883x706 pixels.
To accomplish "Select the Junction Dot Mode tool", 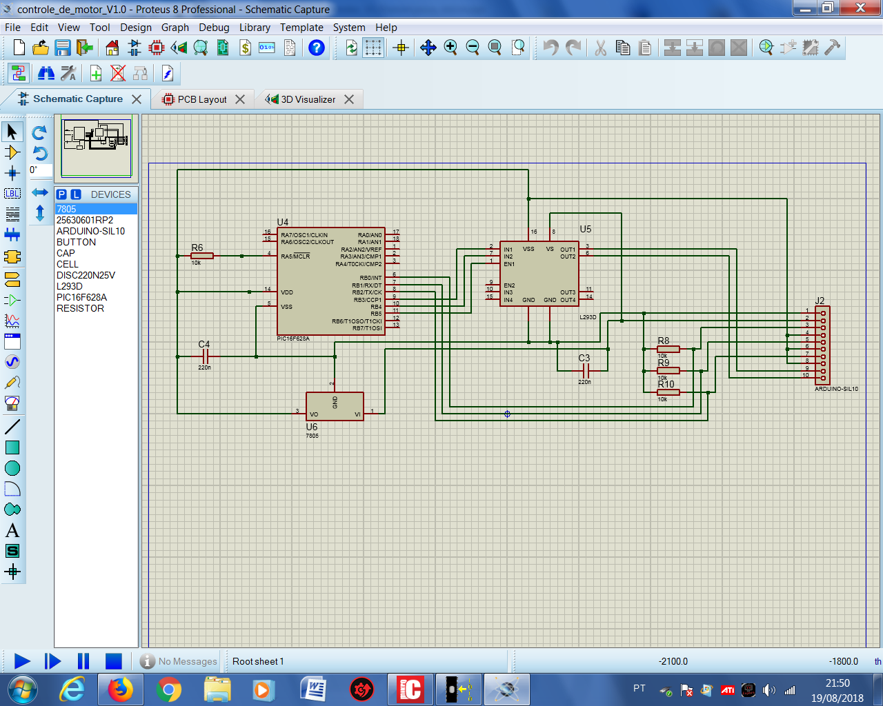I will pos(12,173).
